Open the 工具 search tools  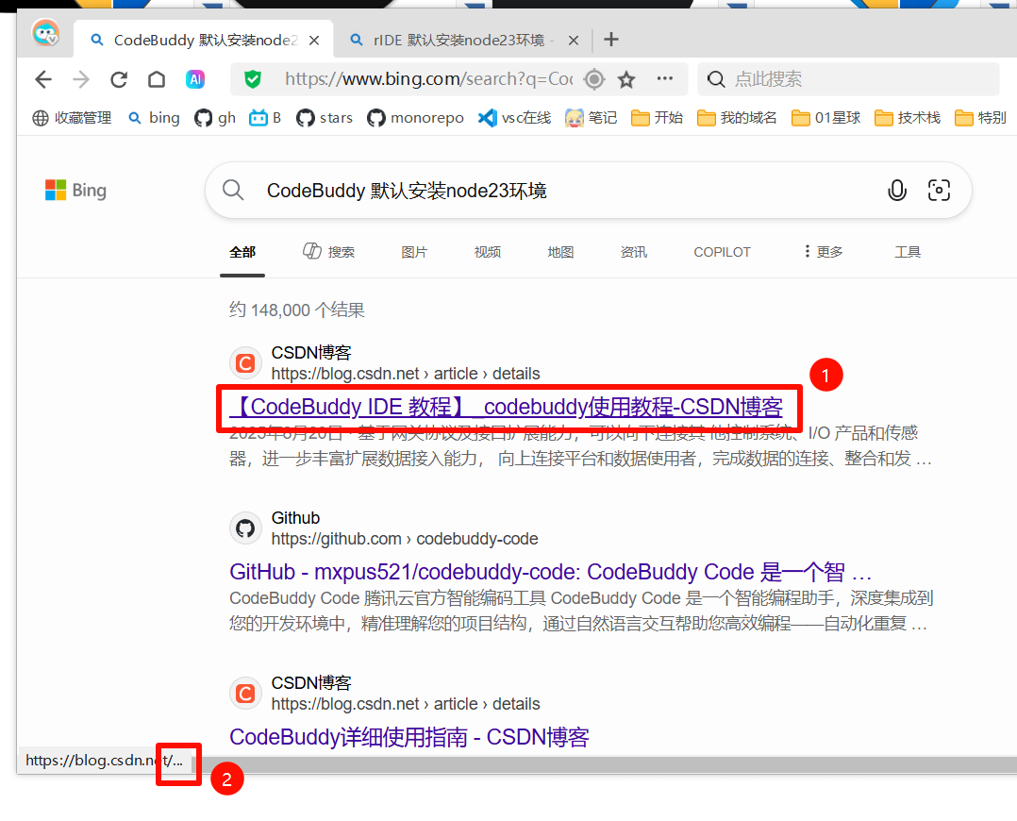(908, 252)
